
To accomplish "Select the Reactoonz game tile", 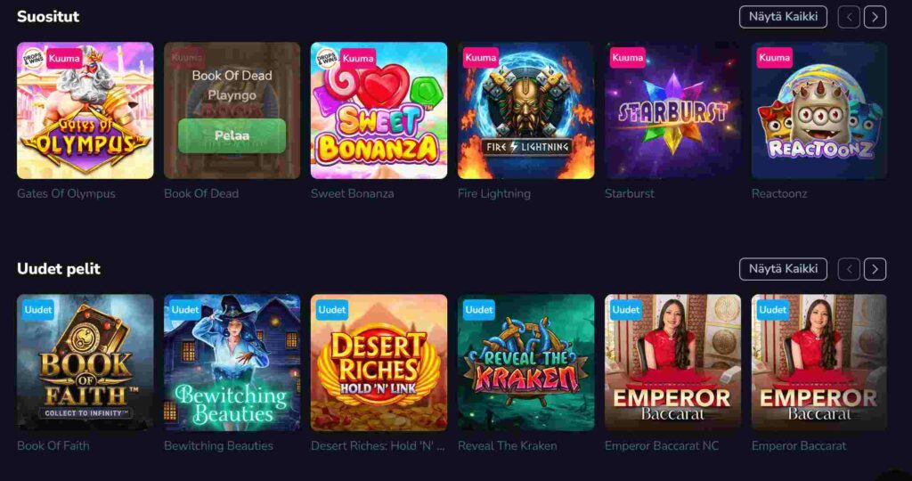I will coord(819,110).
